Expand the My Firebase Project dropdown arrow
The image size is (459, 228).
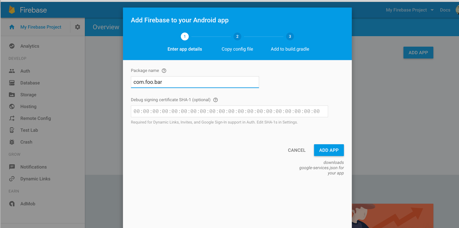click(x=432, y=10)
